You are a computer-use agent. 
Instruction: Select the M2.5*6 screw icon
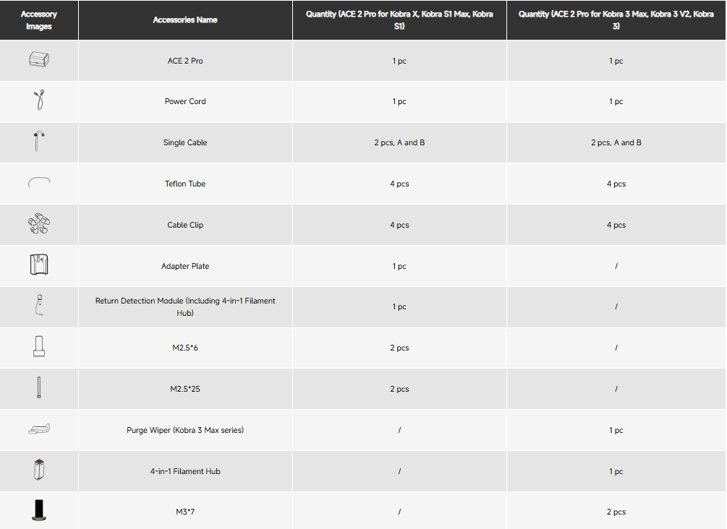coord(39,346)
